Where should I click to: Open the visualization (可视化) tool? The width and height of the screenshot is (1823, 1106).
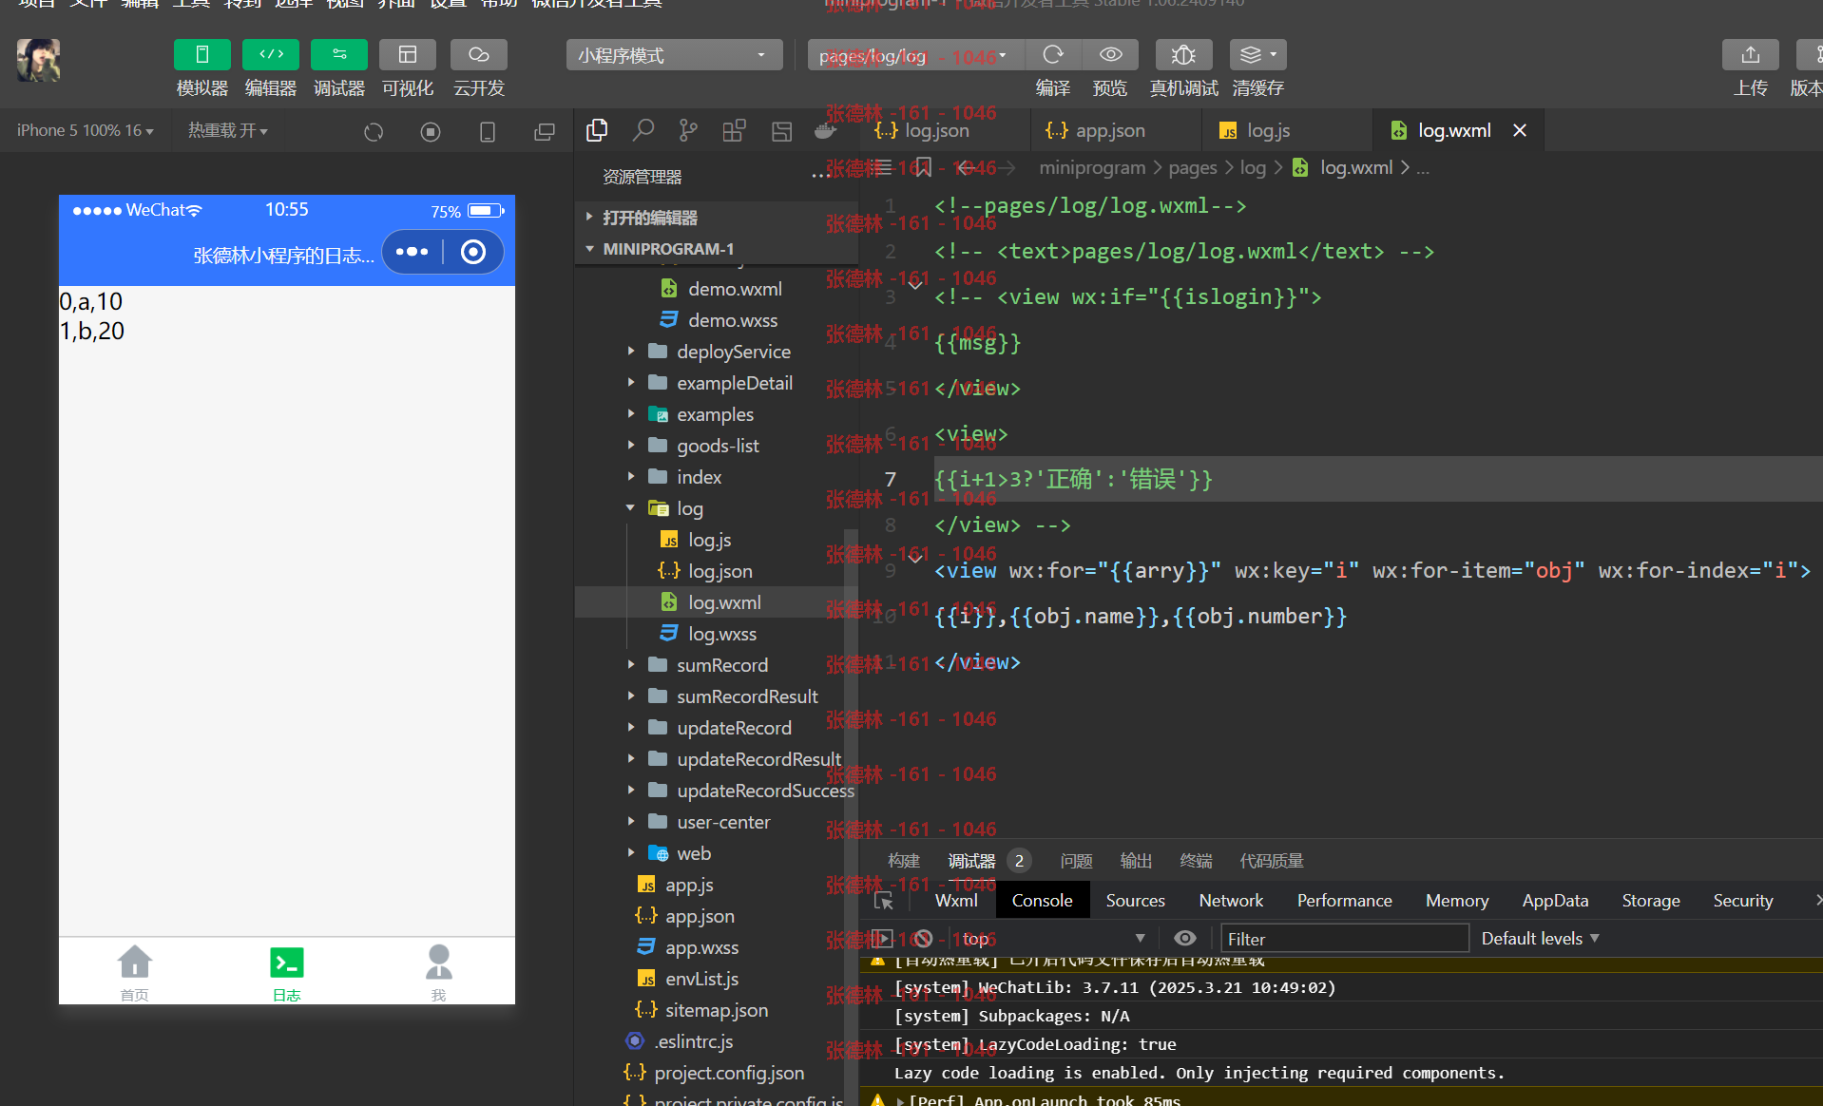tap(408, 55)
